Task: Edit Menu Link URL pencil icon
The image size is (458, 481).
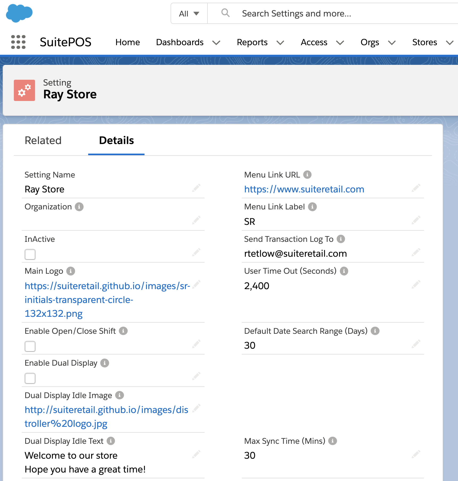Action: tap(416, 188)
